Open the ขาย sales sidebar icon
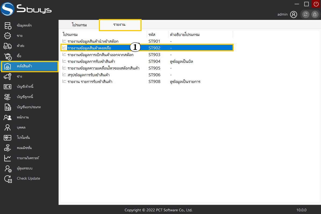This screenshot has height=214, width=321. (8, 36)
